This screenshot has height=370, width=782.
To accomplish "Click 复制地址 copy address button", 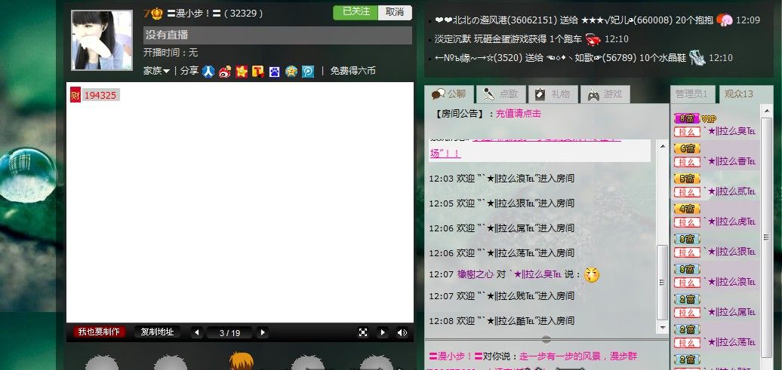I will (157, 332).
